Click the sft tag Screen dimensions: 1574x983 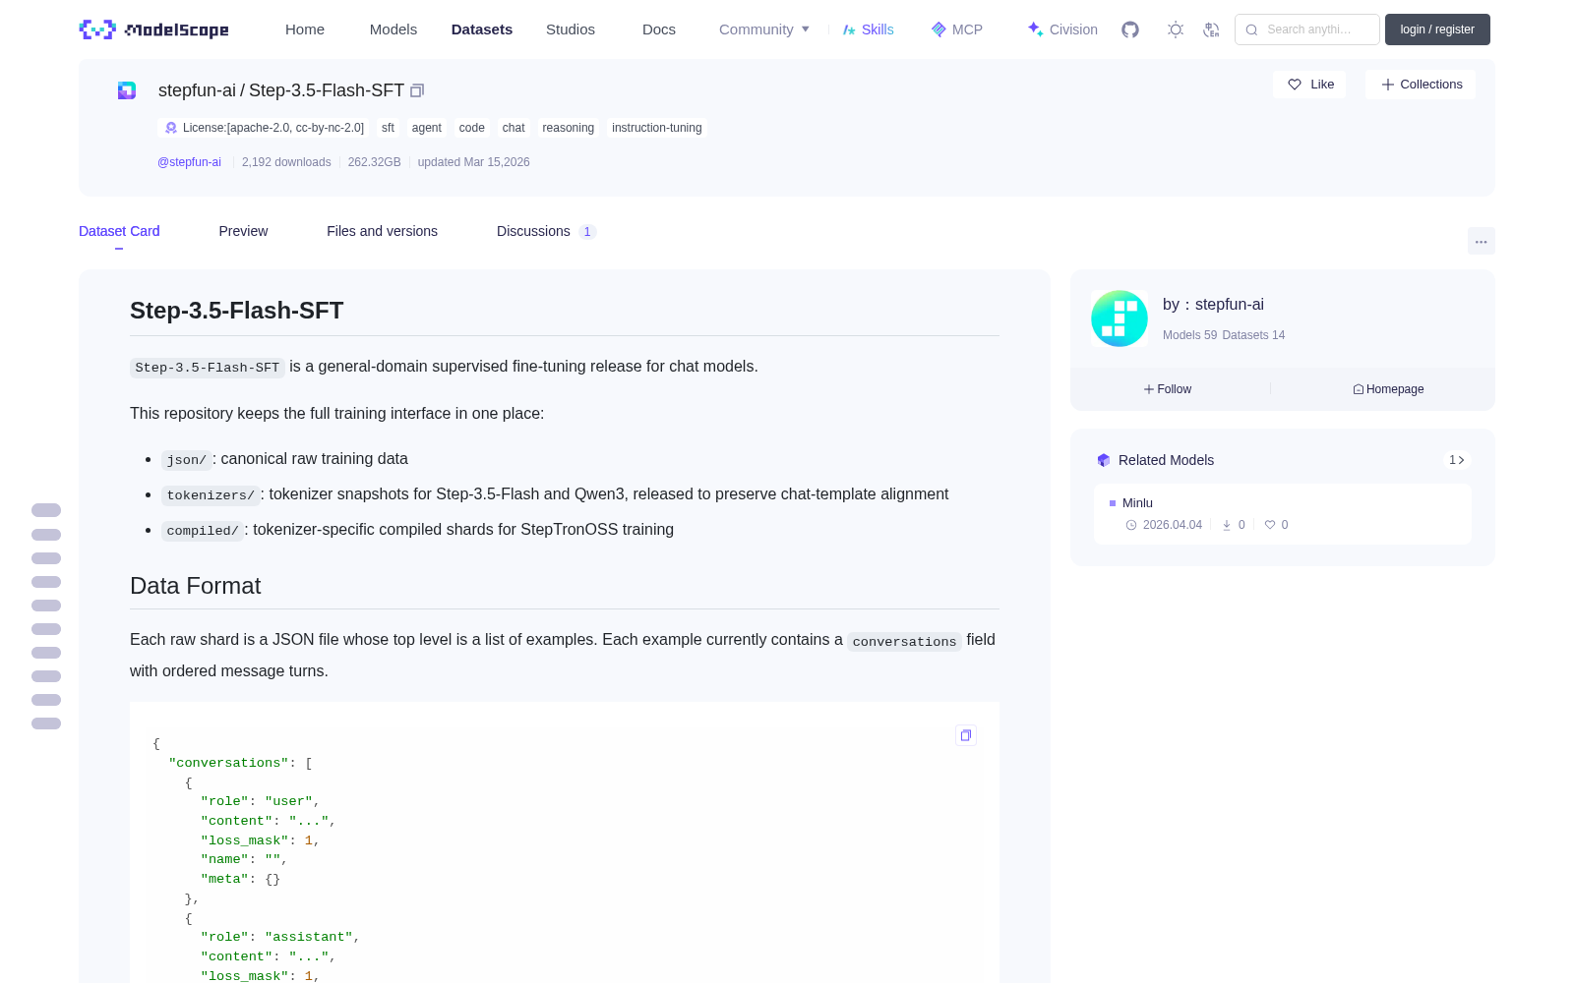click(x=388, y=128)
